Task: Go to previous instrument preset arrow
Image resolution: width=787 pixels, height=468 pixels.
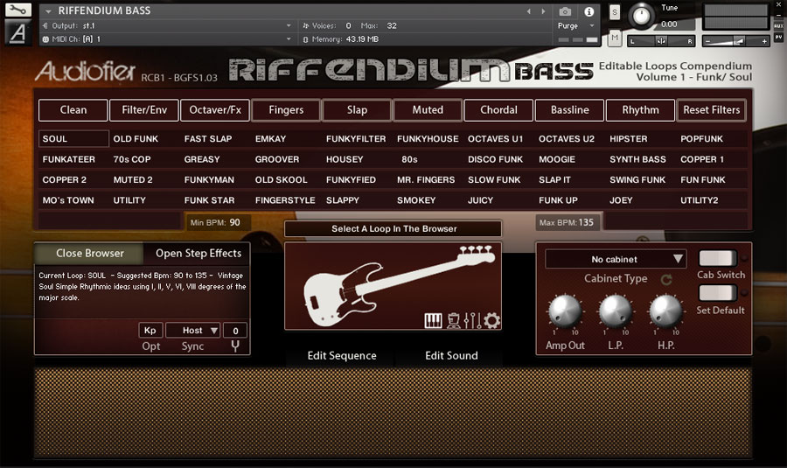Action: (x=528, y=11)
